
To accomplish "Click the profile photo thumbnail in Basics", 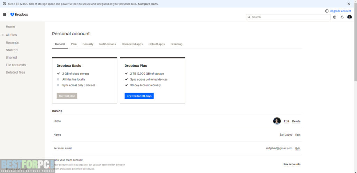I will (277, 121).
